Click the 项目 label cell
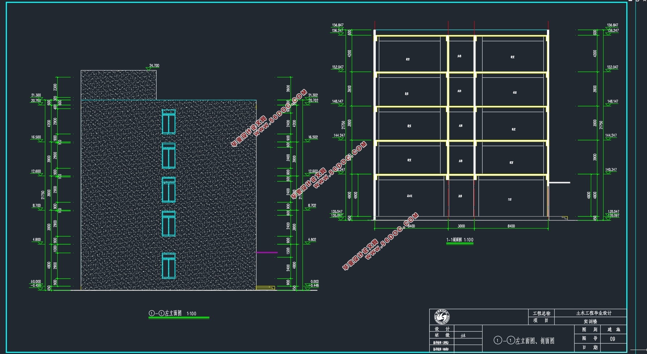The width and height of the screenshot is (647, 354). tap(541, 321)
